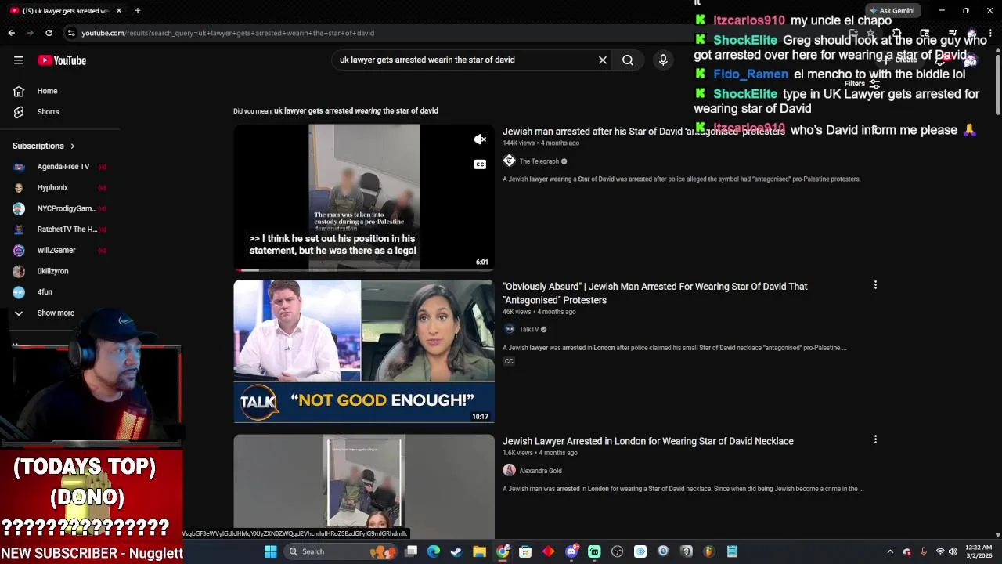1002x564 pixels.
Task: Unmute the previewing Telegraph video
Action: click(481, 139)
